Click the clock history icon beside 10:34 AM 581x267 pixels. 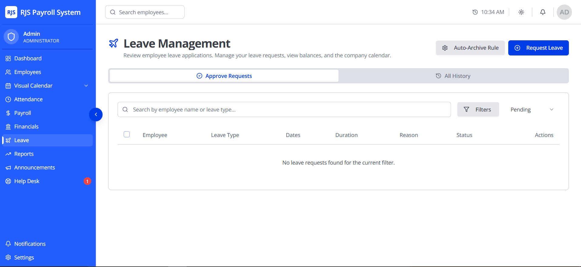click(475, 12)
